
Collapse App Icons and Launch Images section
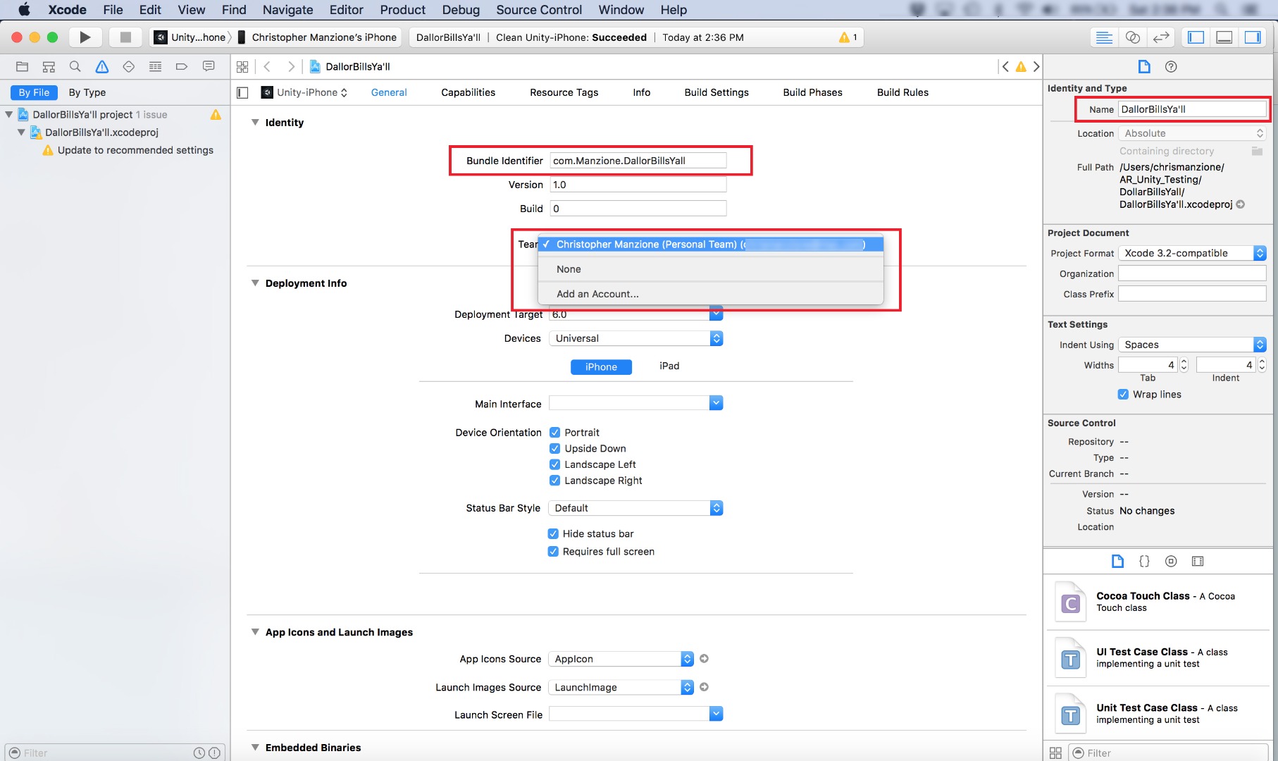pos(255,632)
